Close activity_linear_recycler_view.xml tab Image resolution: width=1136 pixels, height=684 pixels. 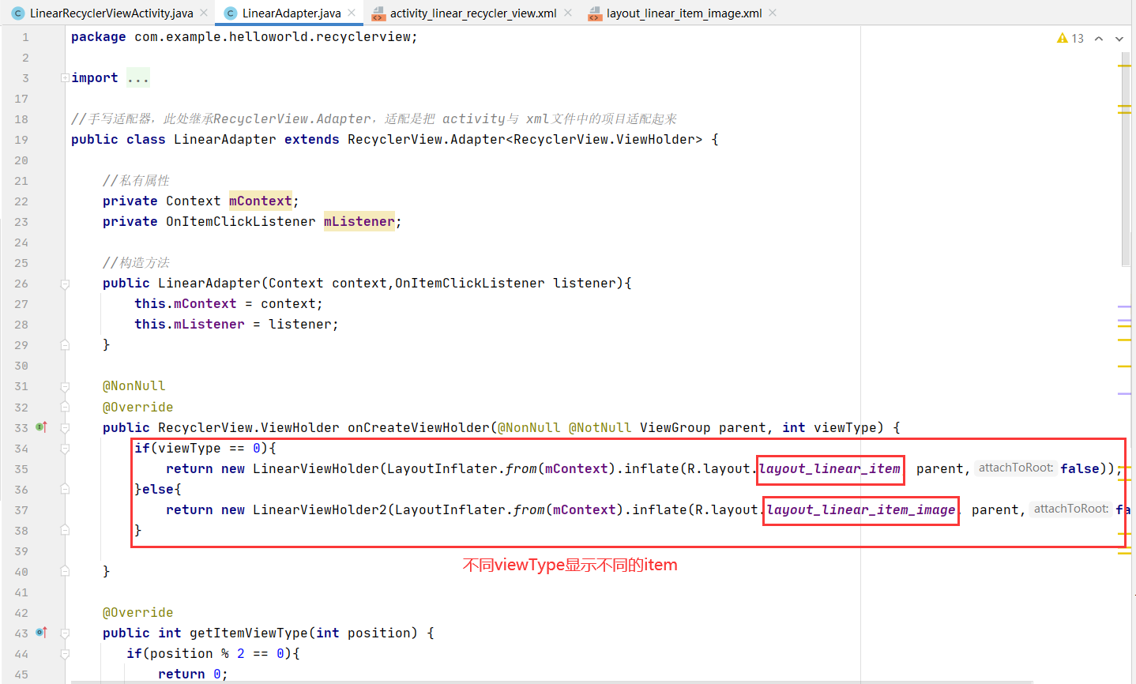568,13
